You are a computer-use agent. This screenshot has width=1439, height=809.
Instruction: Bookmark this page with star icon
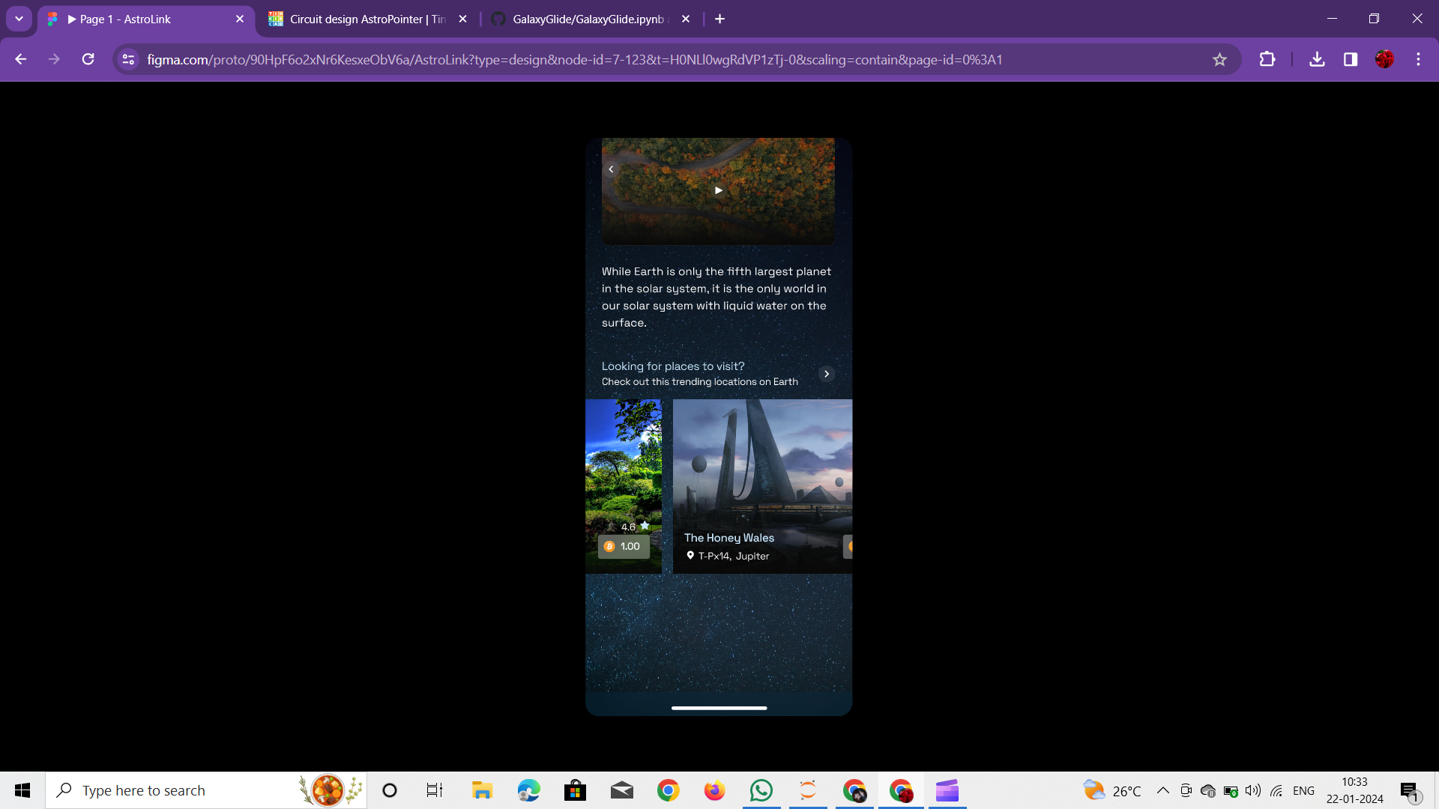(x=1219, y=60)
